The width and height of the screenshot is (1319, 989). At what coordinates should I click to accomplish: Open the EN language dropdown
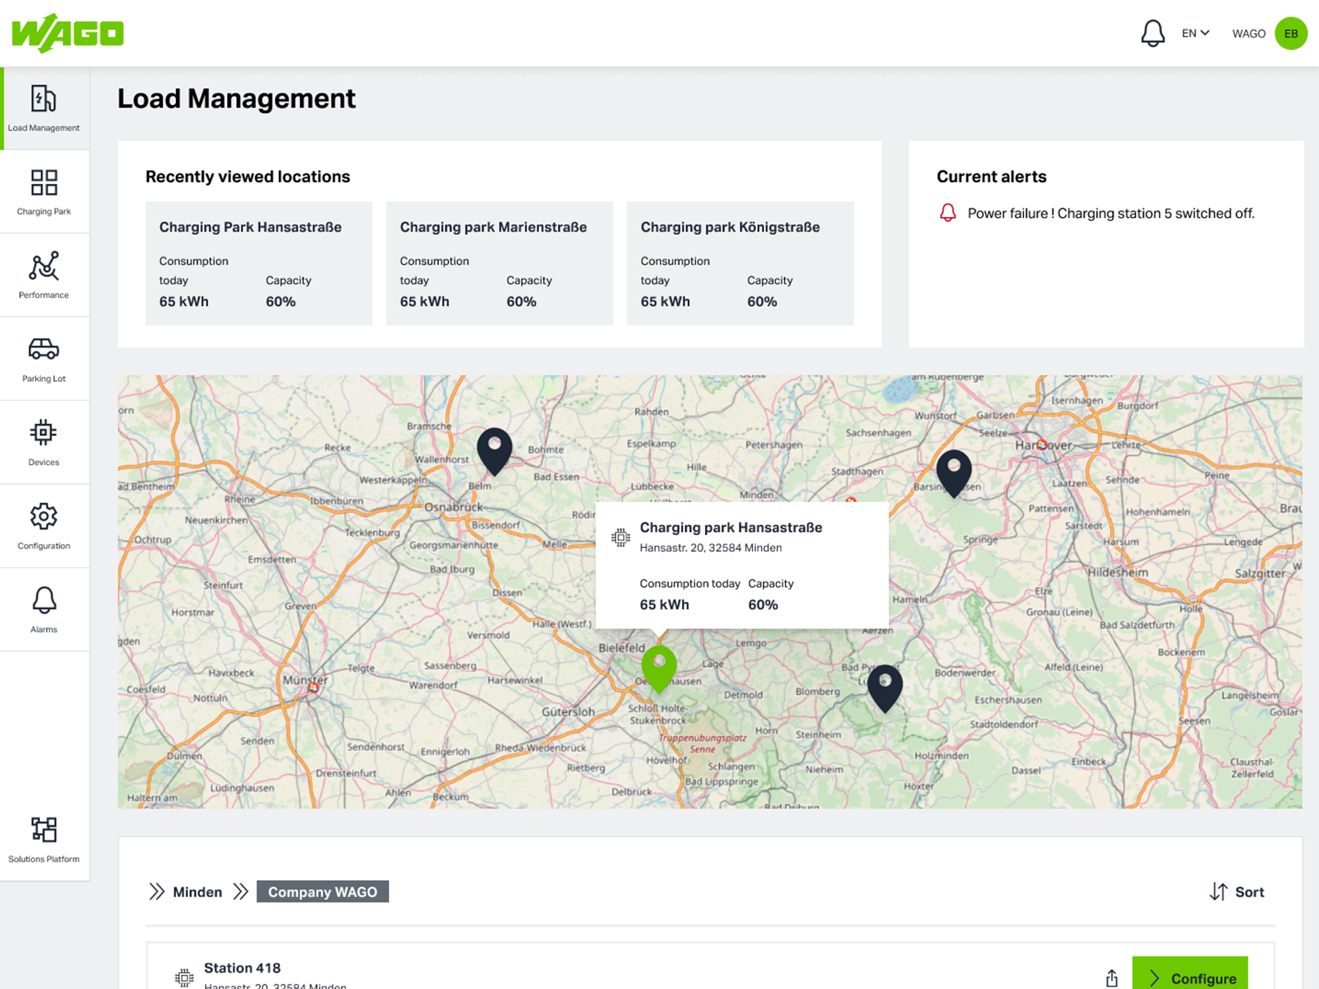[x=1195, y=33]
